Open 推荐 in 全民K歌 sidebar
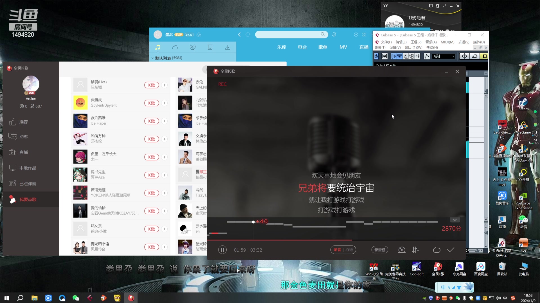Image resolution: width=540 pixels, height=303 pixels. tap(31, 122)
